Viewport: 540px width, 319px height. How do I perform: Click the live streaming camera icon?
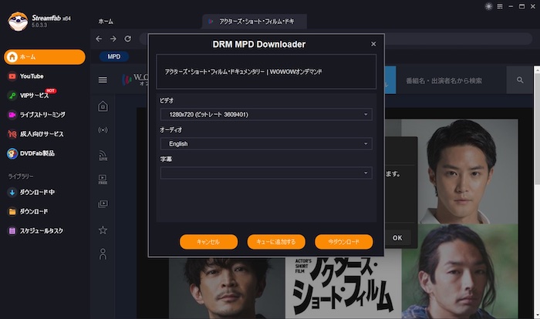(12, 115)
